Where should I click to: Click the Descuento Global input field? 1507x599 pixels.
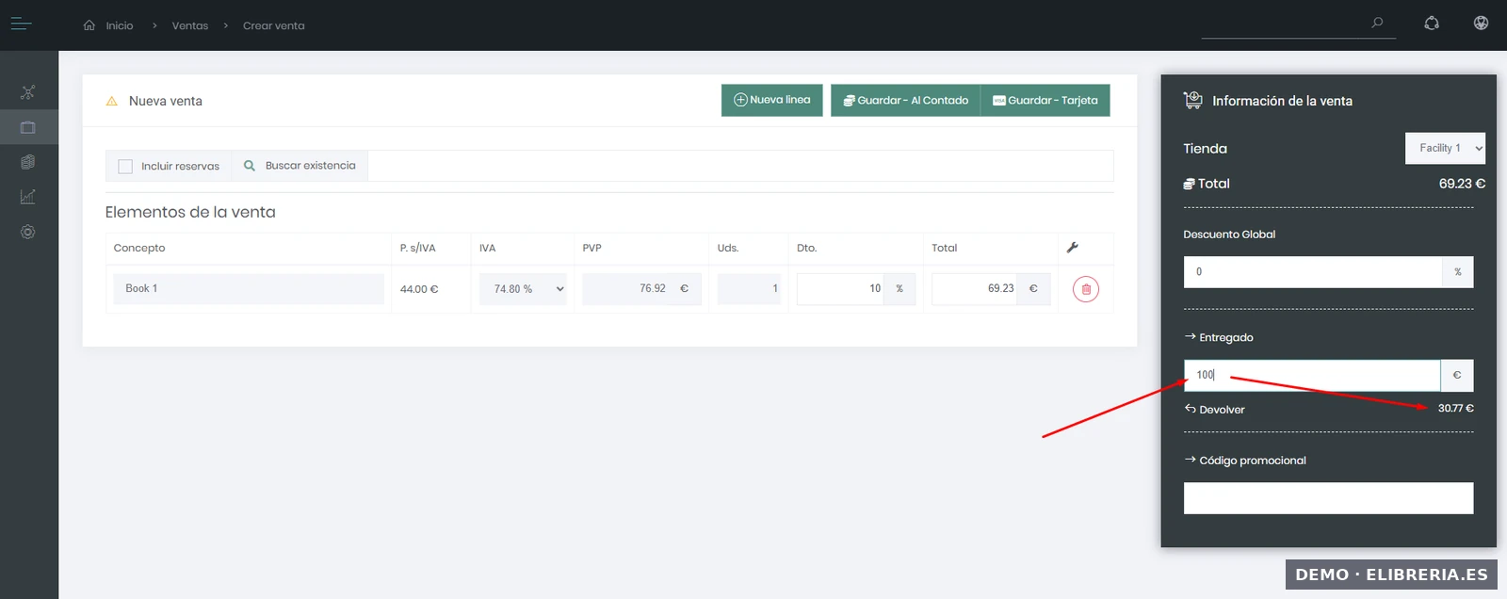pos(1312,272)
